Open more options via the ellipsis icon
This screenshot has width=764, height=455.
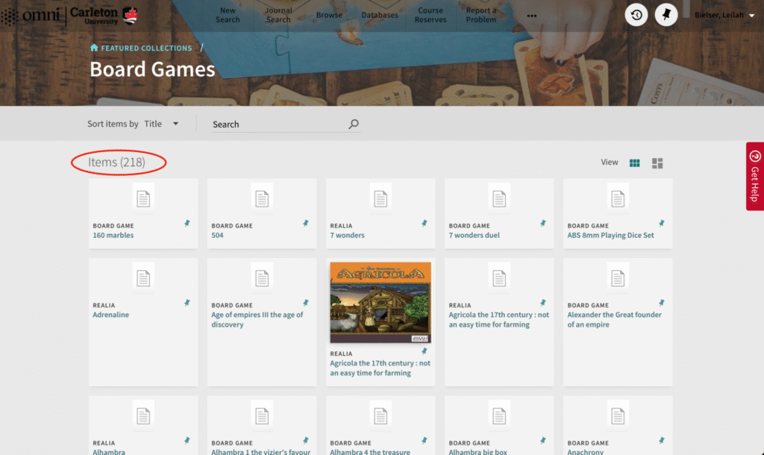pyautogui.click(x=532, y=15)
